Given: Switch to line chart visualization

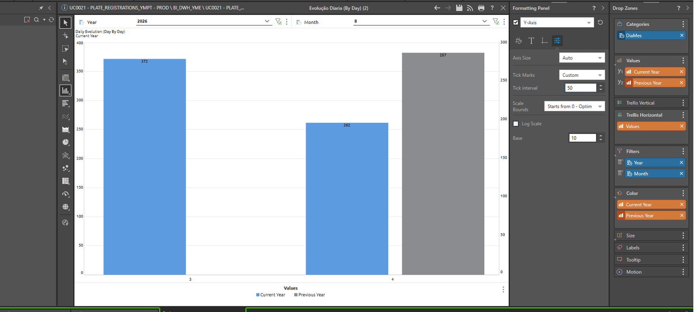Looking at the screenshot, I should point(66,117).
